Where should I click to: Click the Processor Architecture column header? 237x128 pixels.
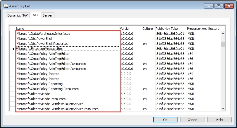point(204,29)
